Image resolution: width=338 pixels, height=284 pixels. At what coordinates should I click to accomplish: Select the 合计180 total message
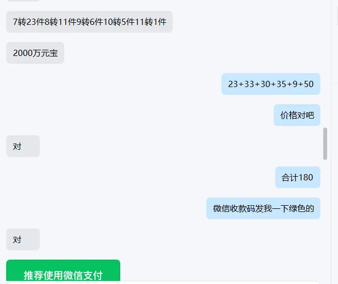[298, 177]
